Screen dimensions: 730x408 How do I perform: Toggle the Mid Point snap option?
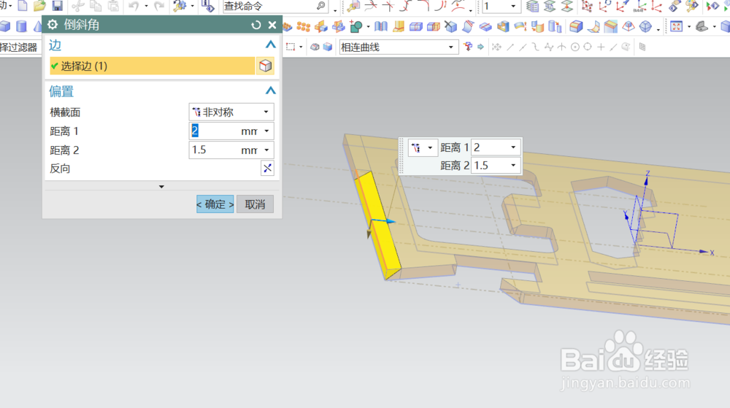coord(523,47)
